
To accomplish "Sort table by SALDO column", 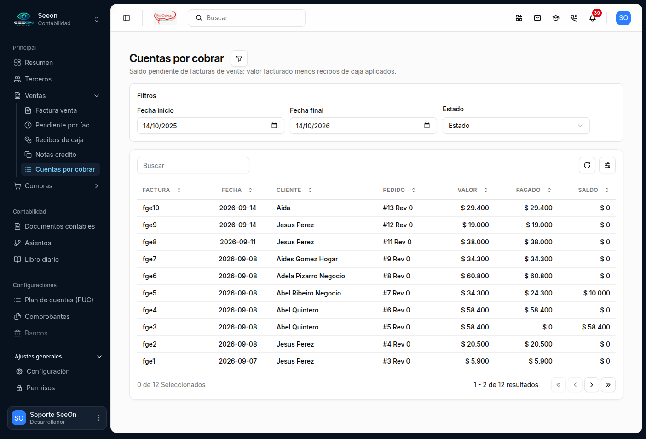I will tap(594, 190).
